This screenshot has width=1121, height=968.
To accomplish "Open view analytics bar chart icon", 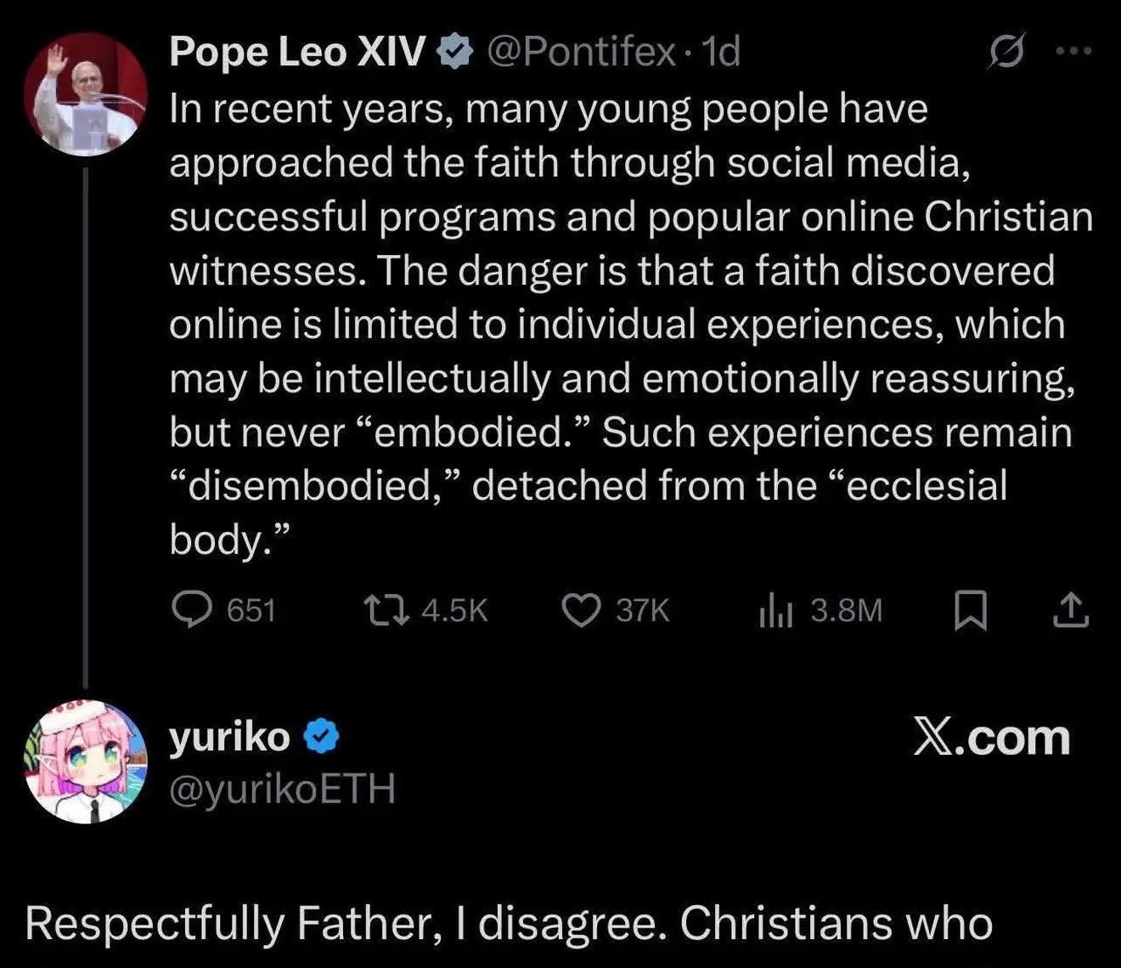I will tap(775, 610).
